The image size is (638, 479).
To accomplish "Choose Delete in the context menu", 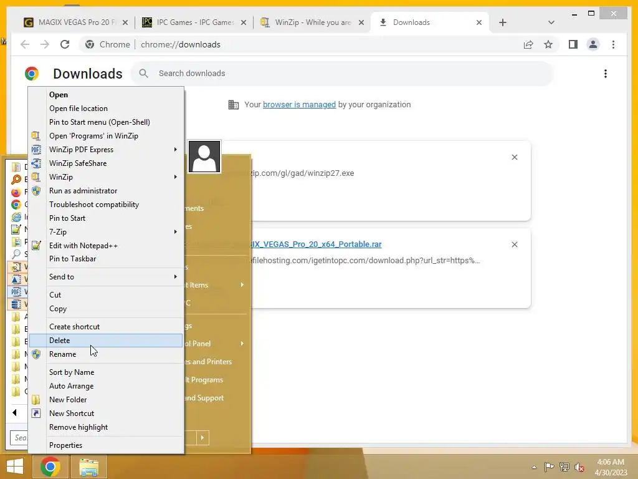I will [x=106, y=340].
